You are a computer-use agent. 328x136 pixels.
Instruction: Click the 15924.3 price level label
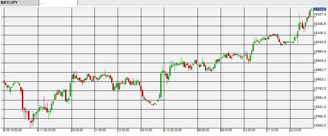tap(320, 61)
